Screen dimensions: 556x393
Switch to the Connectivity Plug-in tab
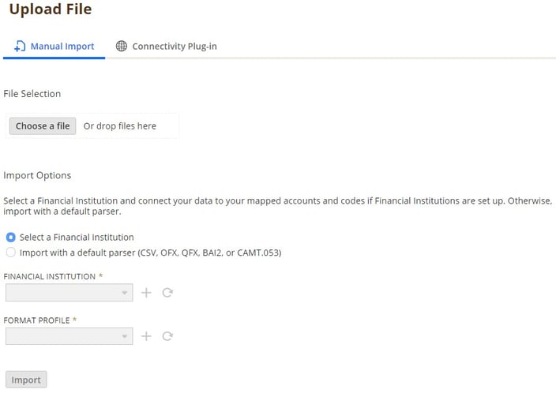(x=174, y=47)
